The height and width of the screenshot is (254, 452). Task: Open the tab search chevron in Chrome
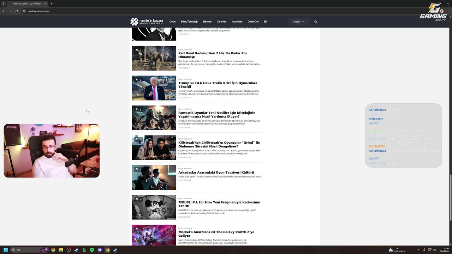click(x=4, y=4)
